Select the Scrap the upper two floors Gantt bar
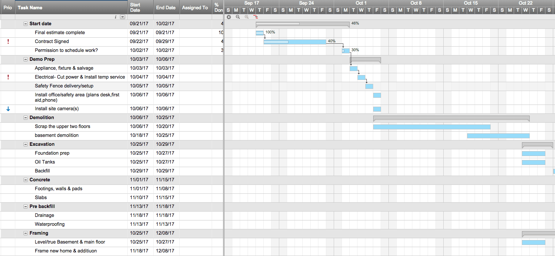Viewport: 555px width, 256px height. click(432, 127)
